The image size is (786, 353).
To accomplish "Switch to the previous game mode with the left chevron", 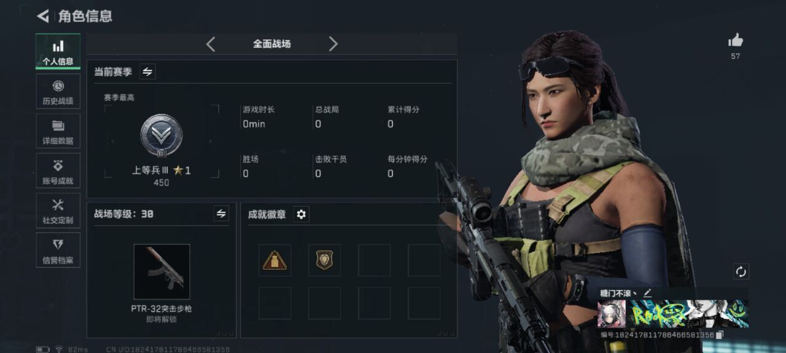I will (211, 44).
